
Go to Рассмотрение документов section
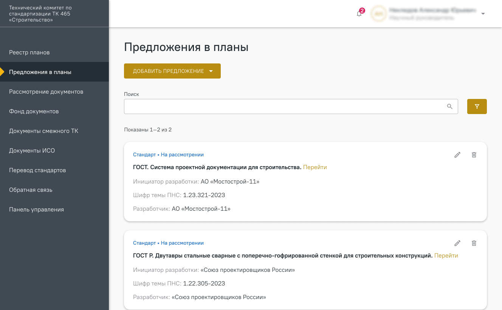pos(46,92)
